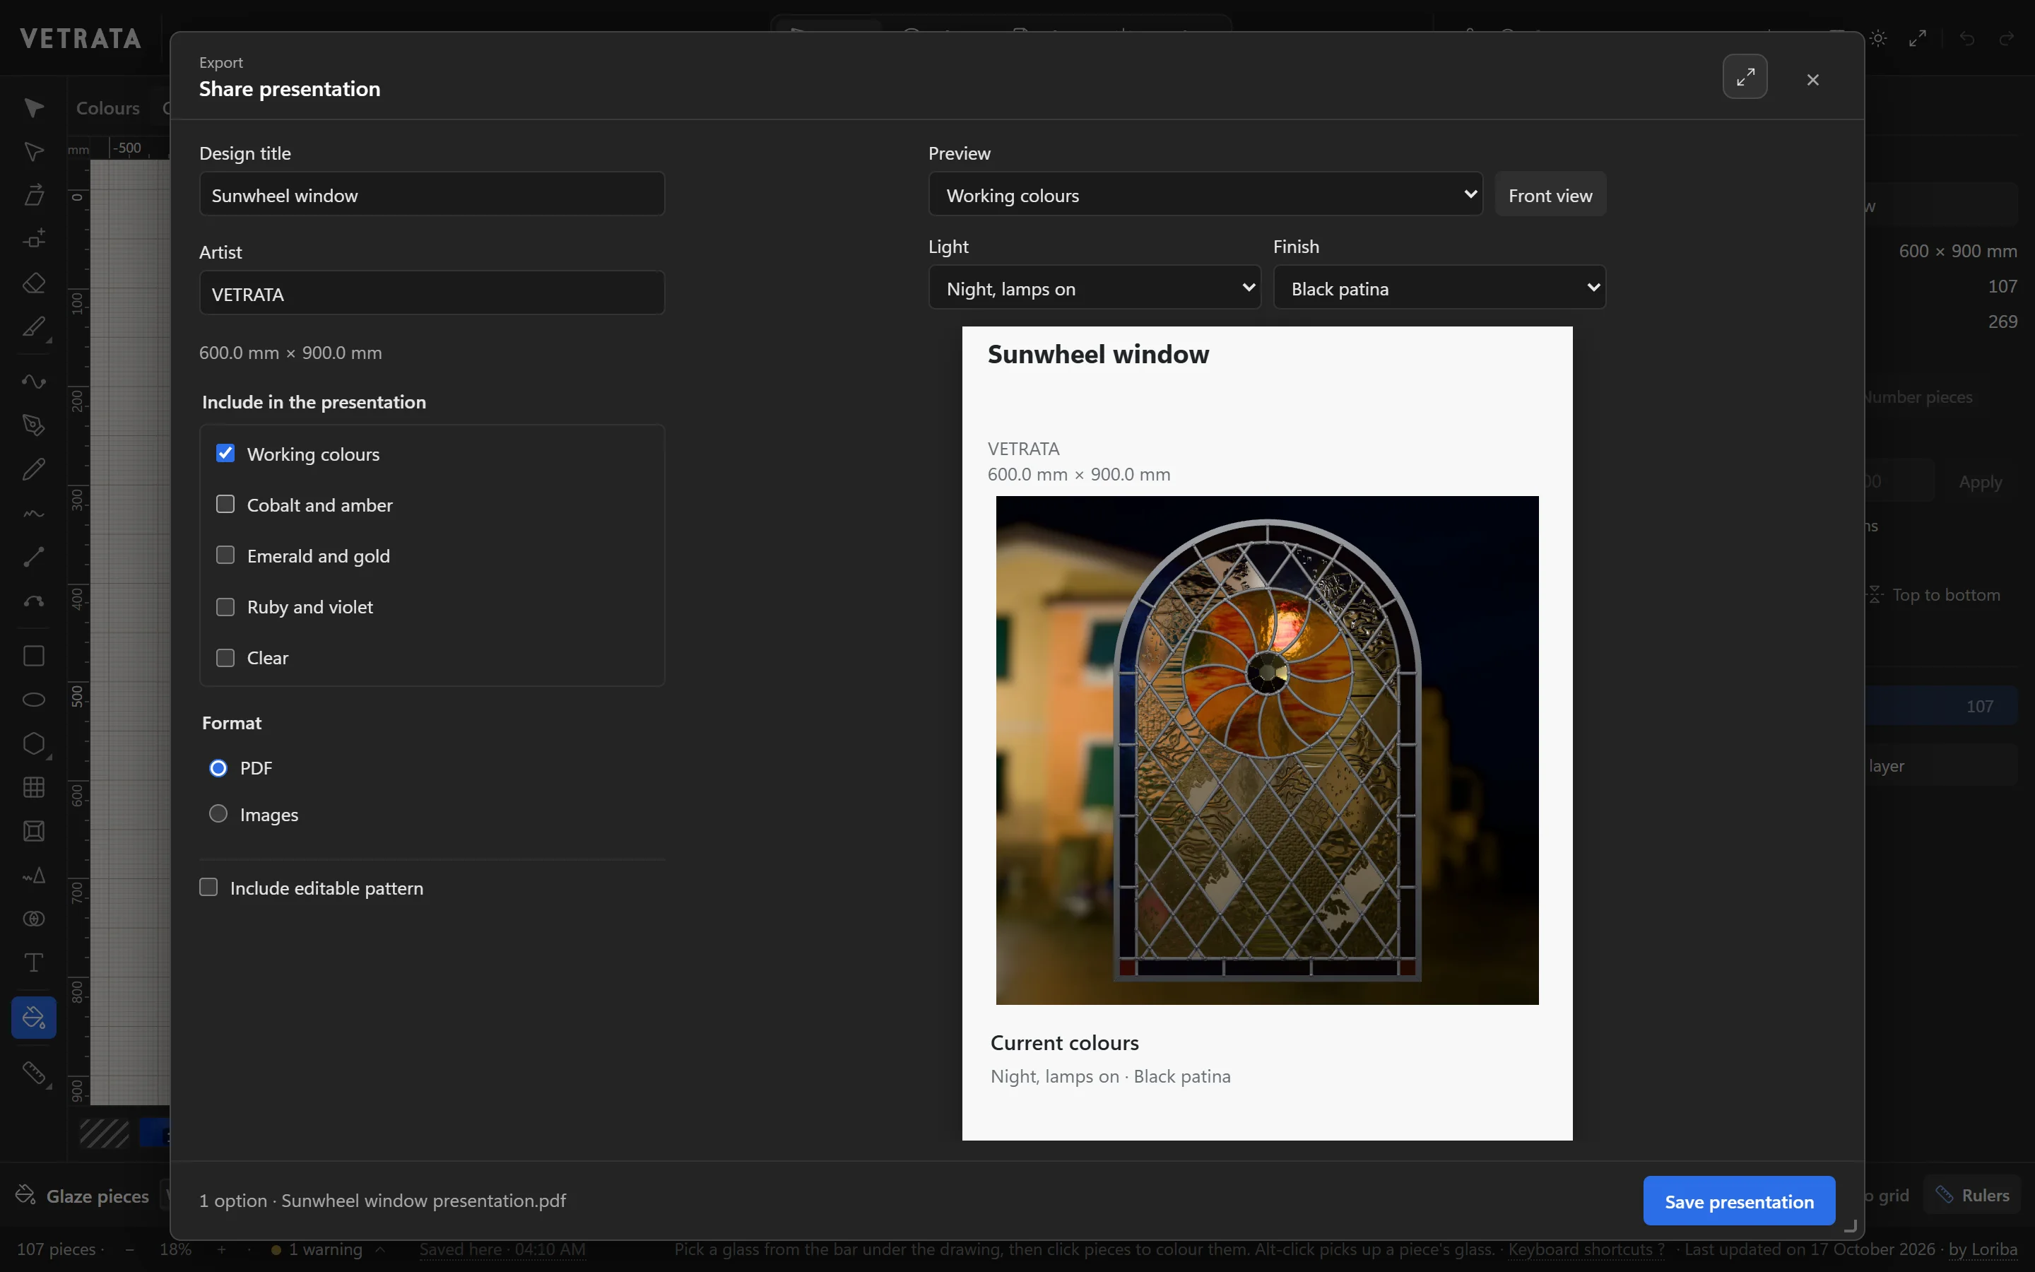Image resolution: width=2035 pixels, height=1272 pixels.
Task: Toggle the Rulers button at bottom right
Action: point(1972,1196)
